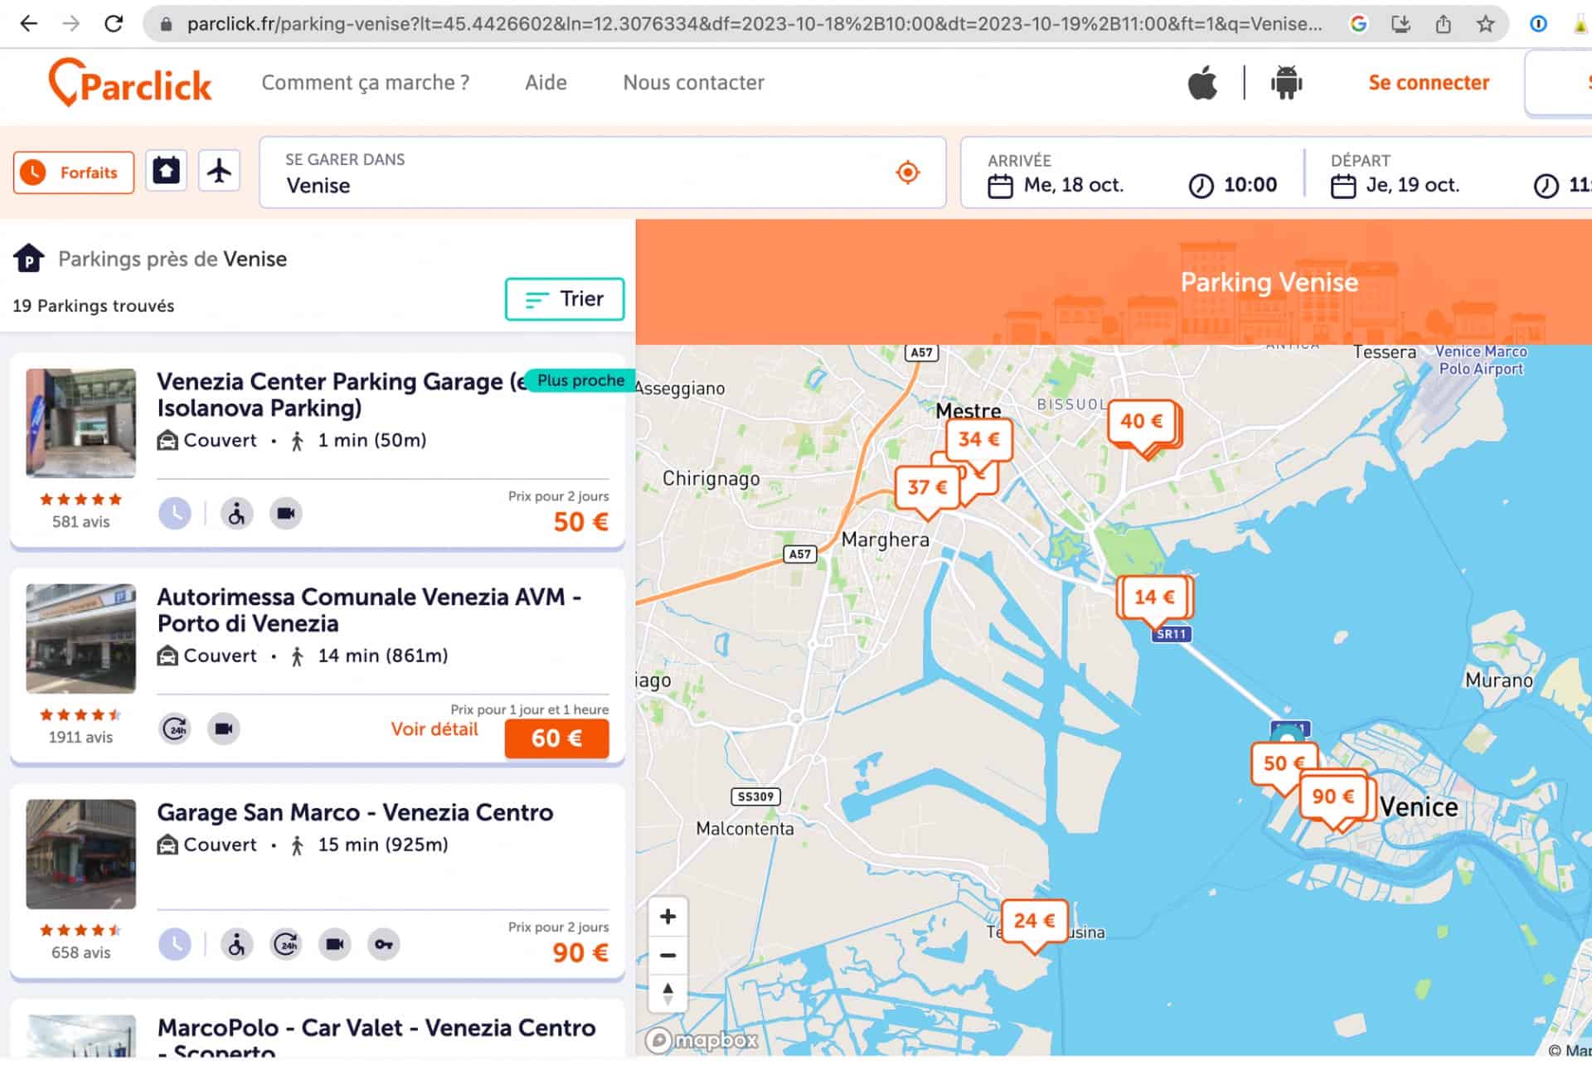The height and width of the screenshot is (1065, 1592).
Task: Click the 1911 avis rating text
Action: click(x=80, y=738)
